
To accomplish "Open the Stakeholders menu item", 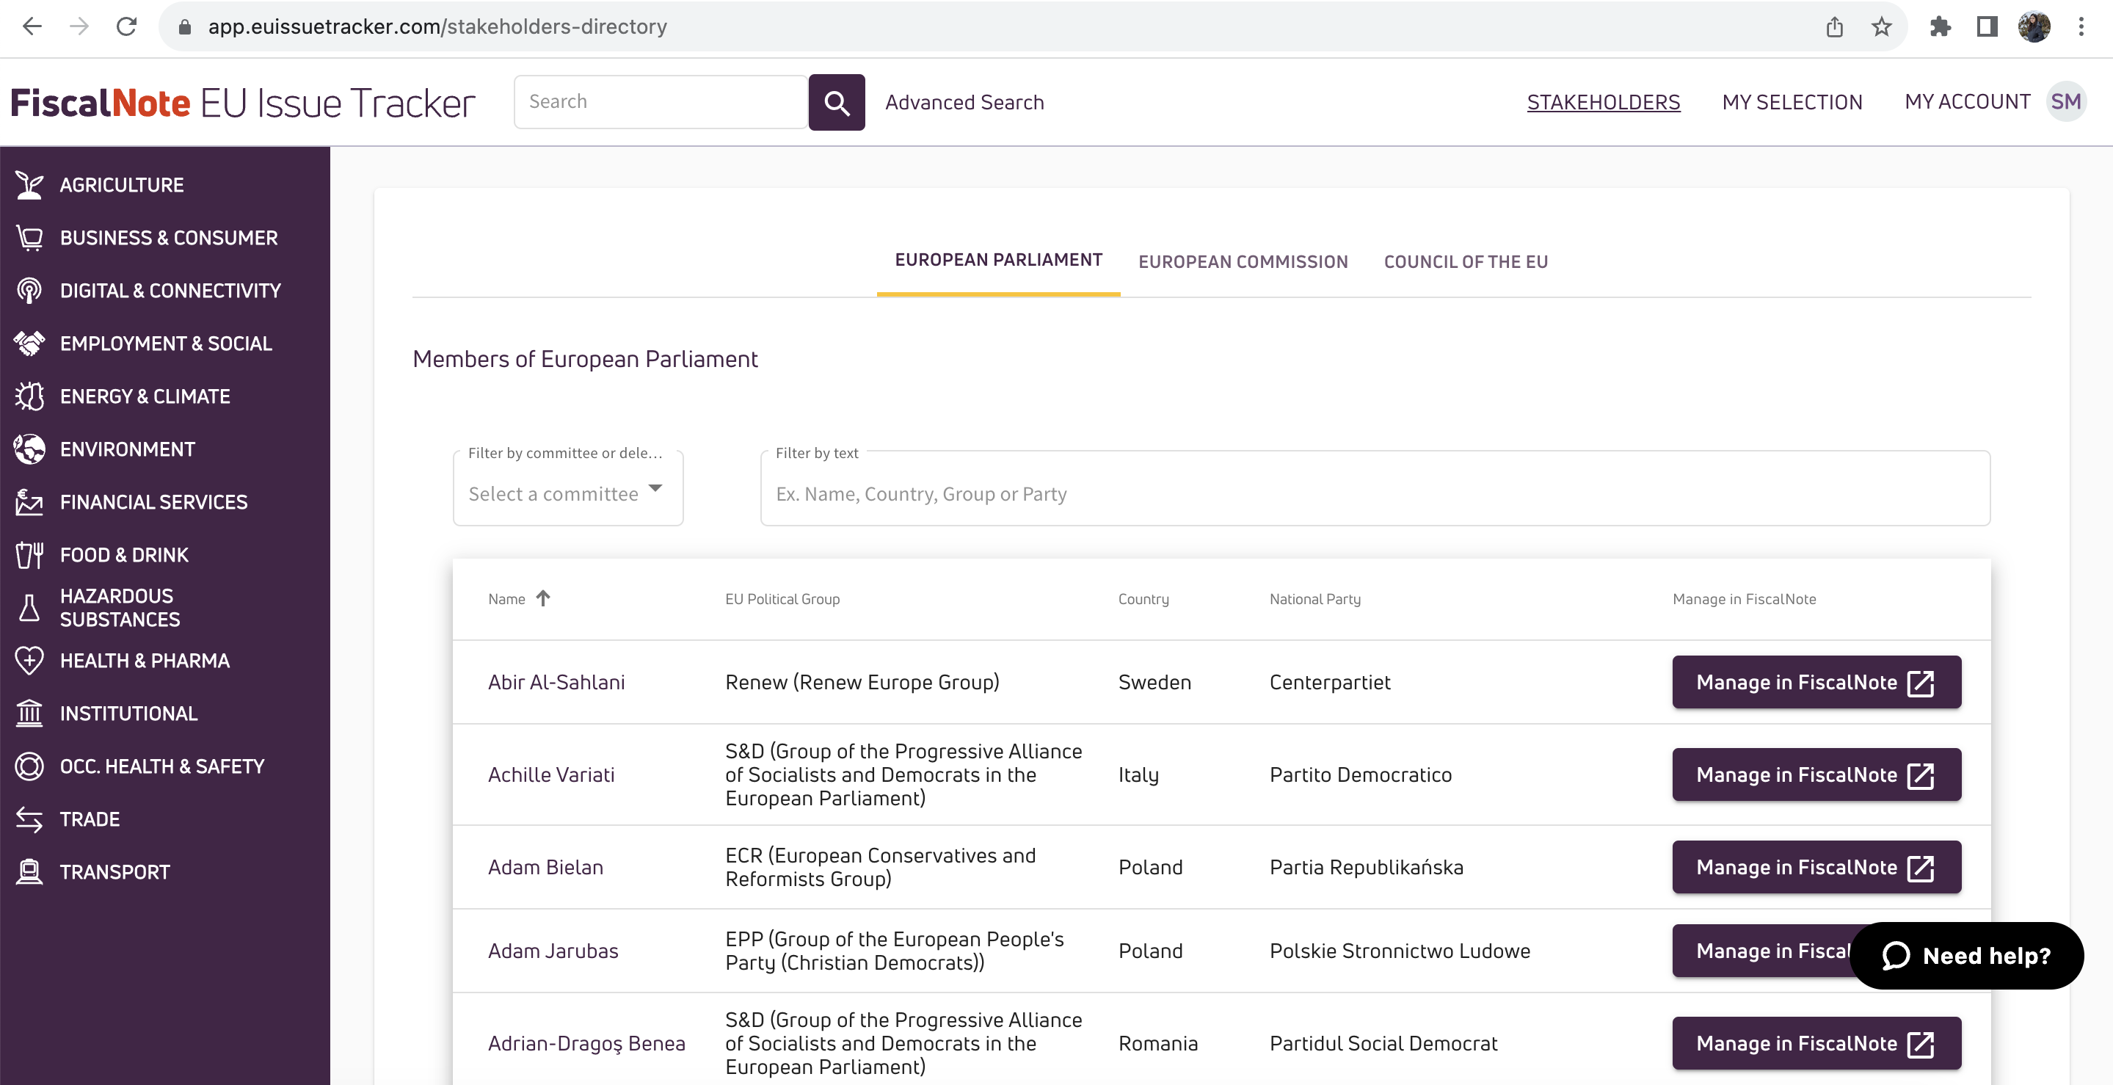I will (x=1604, y=103).
